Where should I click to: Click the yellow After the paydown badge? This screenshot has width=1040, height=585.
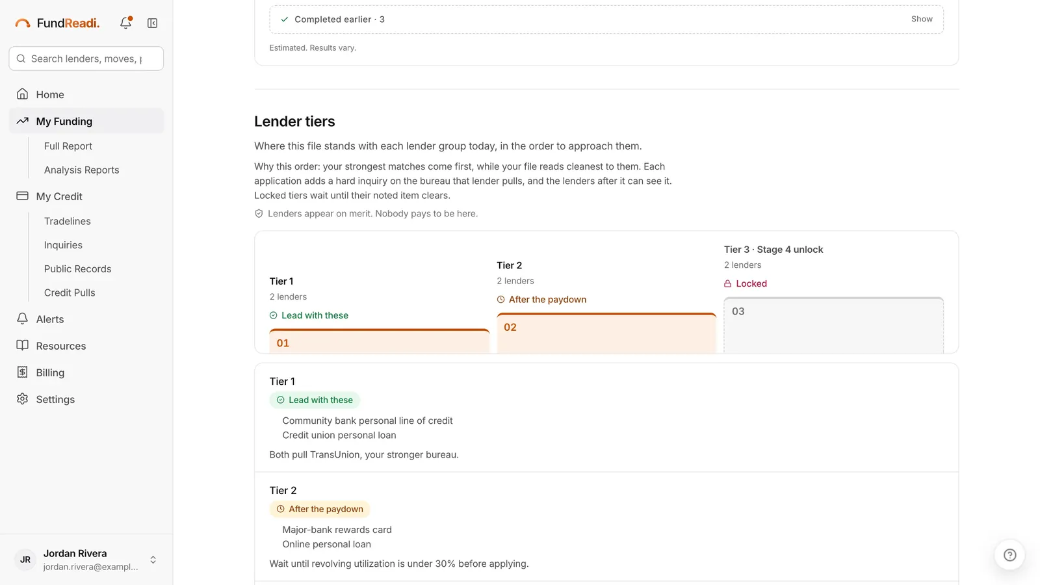click(320, 509)
